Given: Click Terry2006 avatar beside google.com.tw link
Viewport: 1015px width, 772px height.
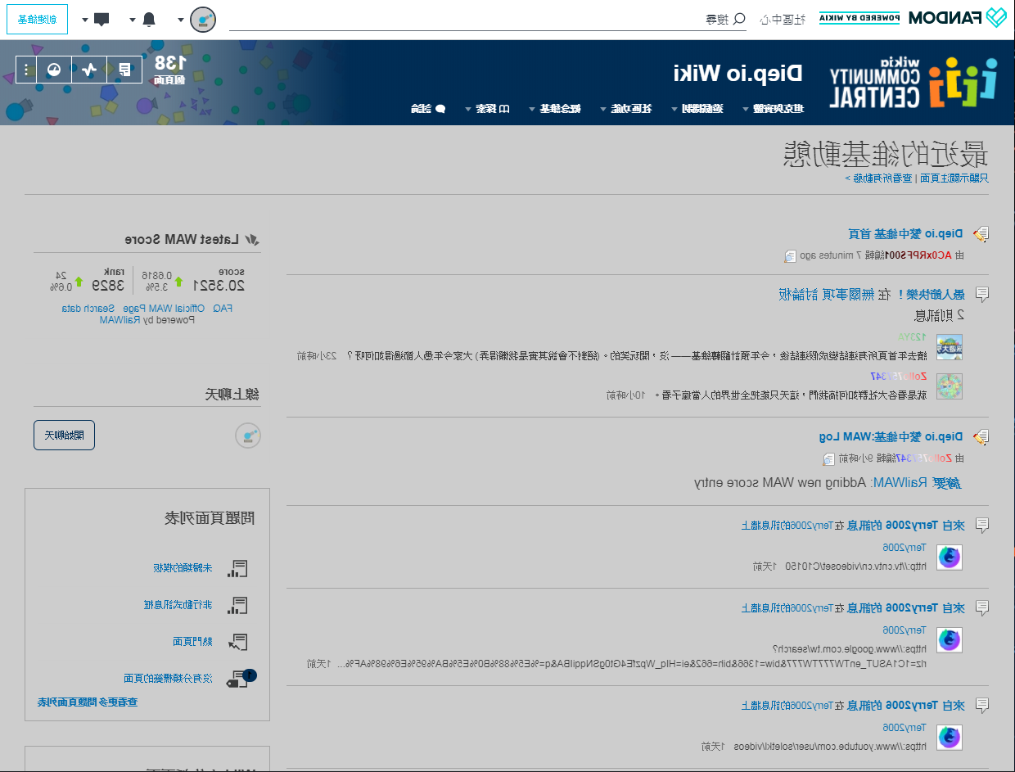Looking at the screenshot, I should pyautogui.click(x=949, y=639).
